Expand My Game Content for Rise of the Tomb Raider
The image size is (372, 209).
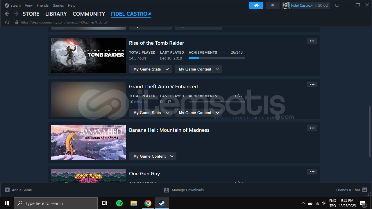tap(198, 69)
